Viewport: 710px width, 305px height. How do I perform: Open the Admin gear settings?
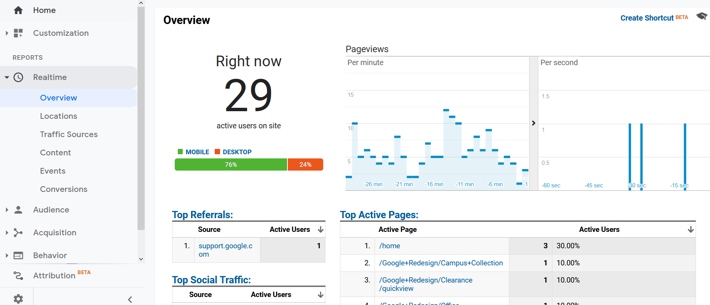[x=18, y=299]
